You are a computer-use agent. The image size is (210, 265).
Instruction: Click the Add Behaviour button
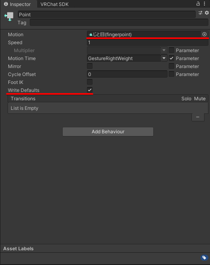108,132
